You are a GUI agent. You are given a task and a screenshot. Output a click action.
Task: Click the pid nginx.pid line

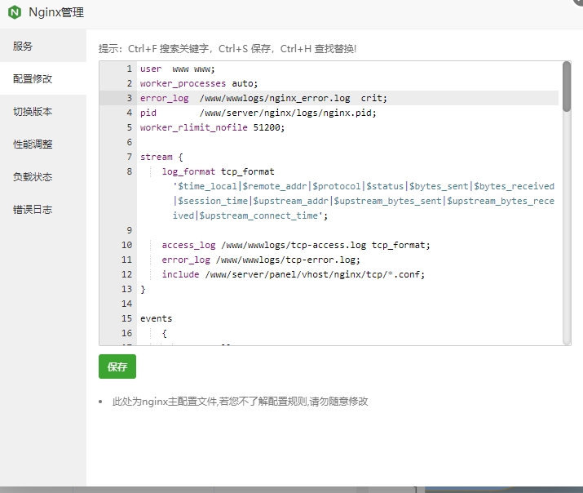258,113
